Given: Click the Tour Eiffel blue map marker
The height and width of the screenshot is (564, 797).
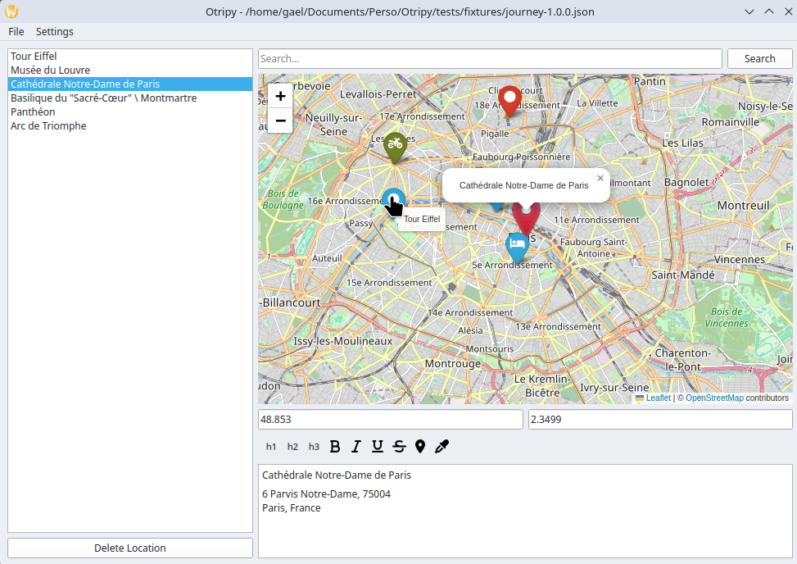Looking at the screenshot, I should [x=393, y=199].
